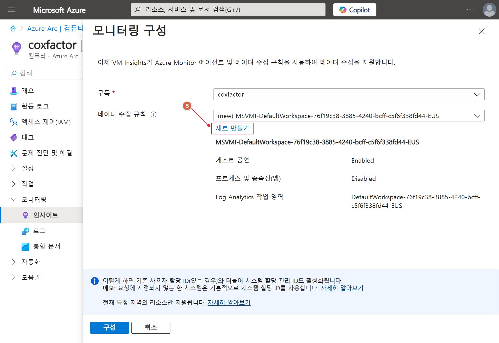This screenshot has width=499, height=343.
Task: Click the sidebar 검색 field
Action: 45,73
